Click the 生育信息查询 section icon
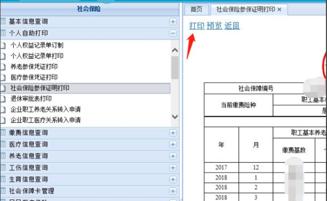Screen dimensions: 327x201 coord(3,179)
